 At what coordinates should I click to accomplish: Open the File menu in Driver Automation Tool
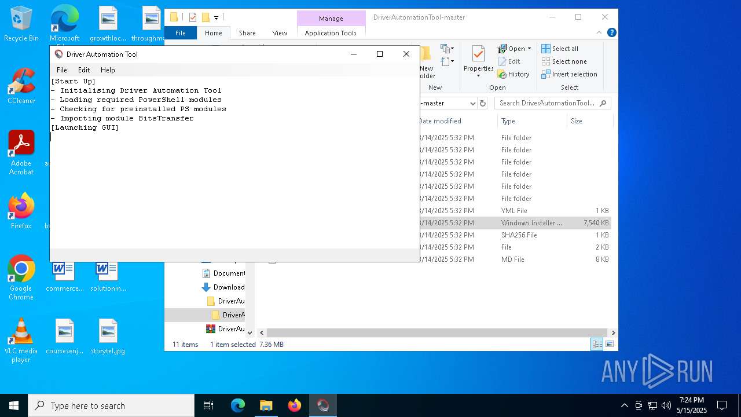[62, 69]
